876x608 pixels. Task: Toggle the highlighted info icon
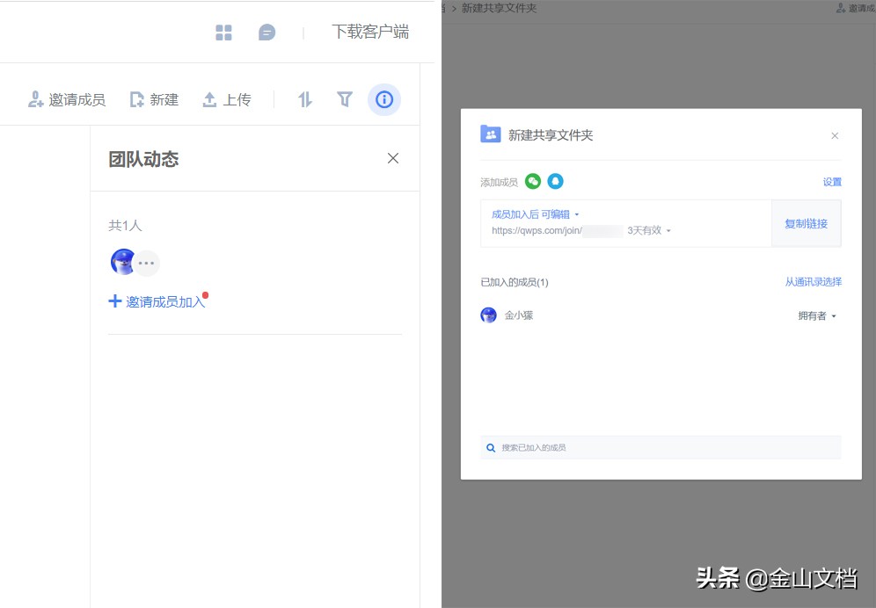coord(384,99)
